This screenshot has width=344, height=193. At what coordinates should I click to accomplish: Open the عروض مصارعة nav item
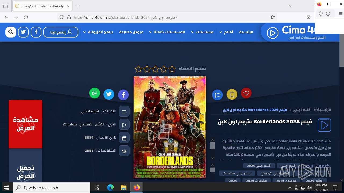(131, 32)
